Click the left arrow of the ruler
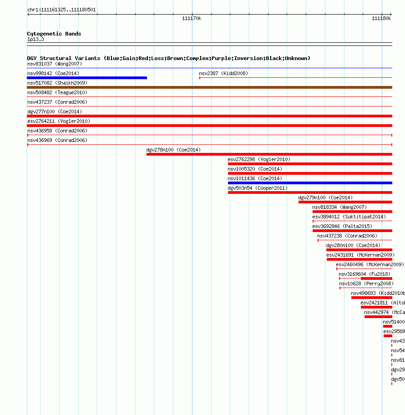Image resolution: width=405 pixels, height=415 pixels. (x=29, y=14)
